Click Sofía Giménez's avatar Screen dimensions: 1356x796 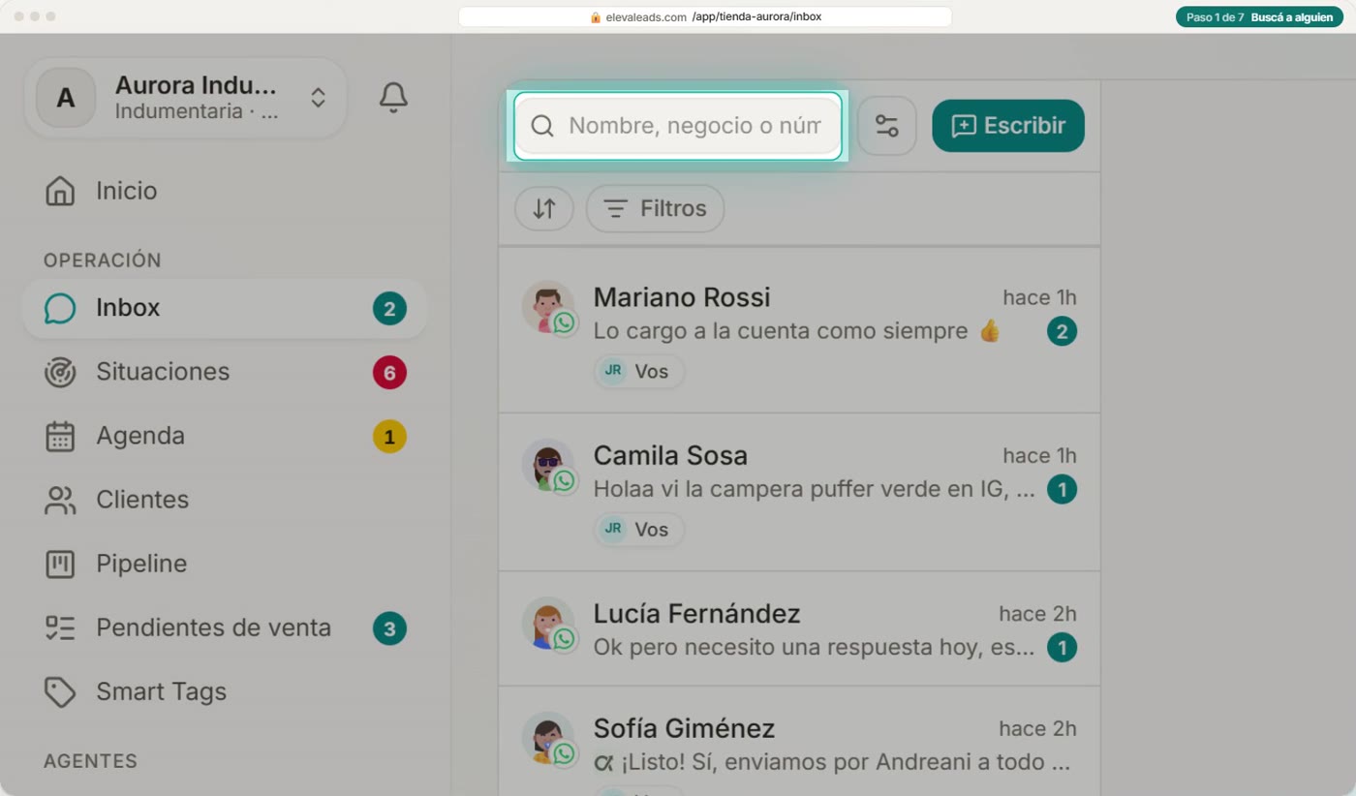pos(548,738)
